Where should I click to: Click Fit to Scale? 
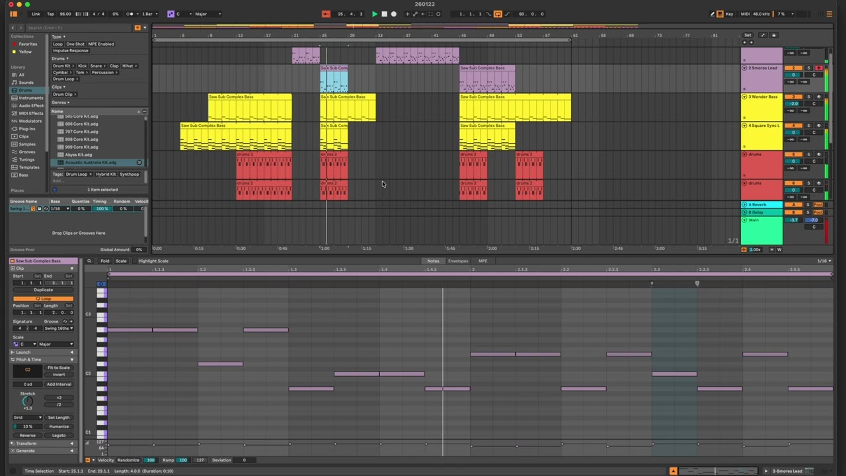click(58, 368)
